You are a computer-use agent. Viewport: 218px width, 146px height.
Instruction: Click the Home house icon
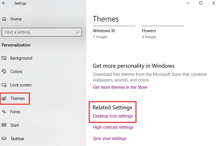pos(4,19)
